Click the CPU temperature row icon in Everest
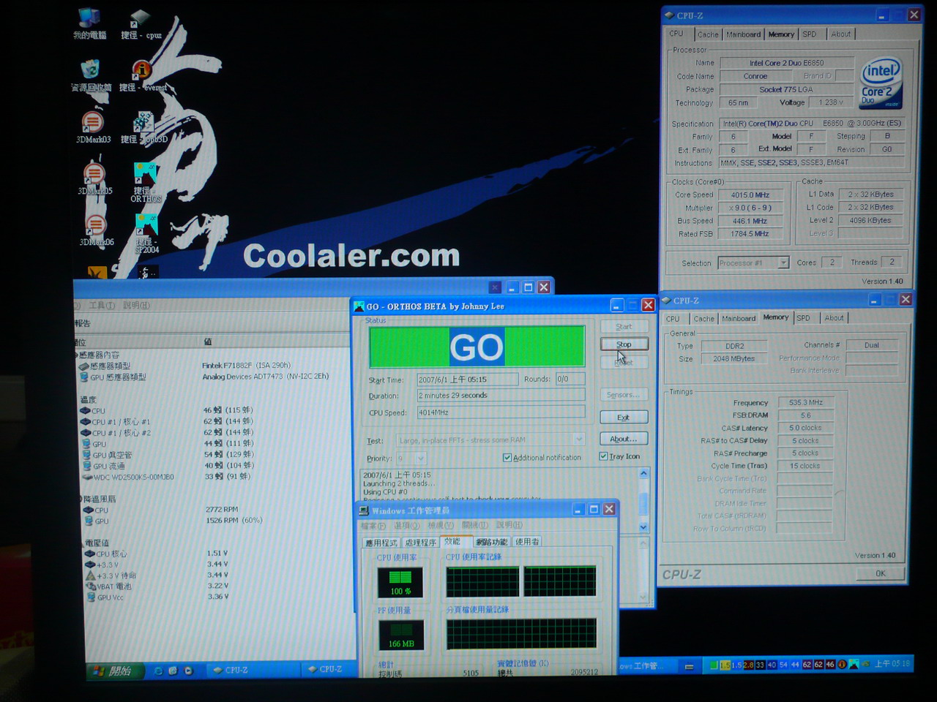The height and width of the screenshot is (702, 937). [86, 411]
